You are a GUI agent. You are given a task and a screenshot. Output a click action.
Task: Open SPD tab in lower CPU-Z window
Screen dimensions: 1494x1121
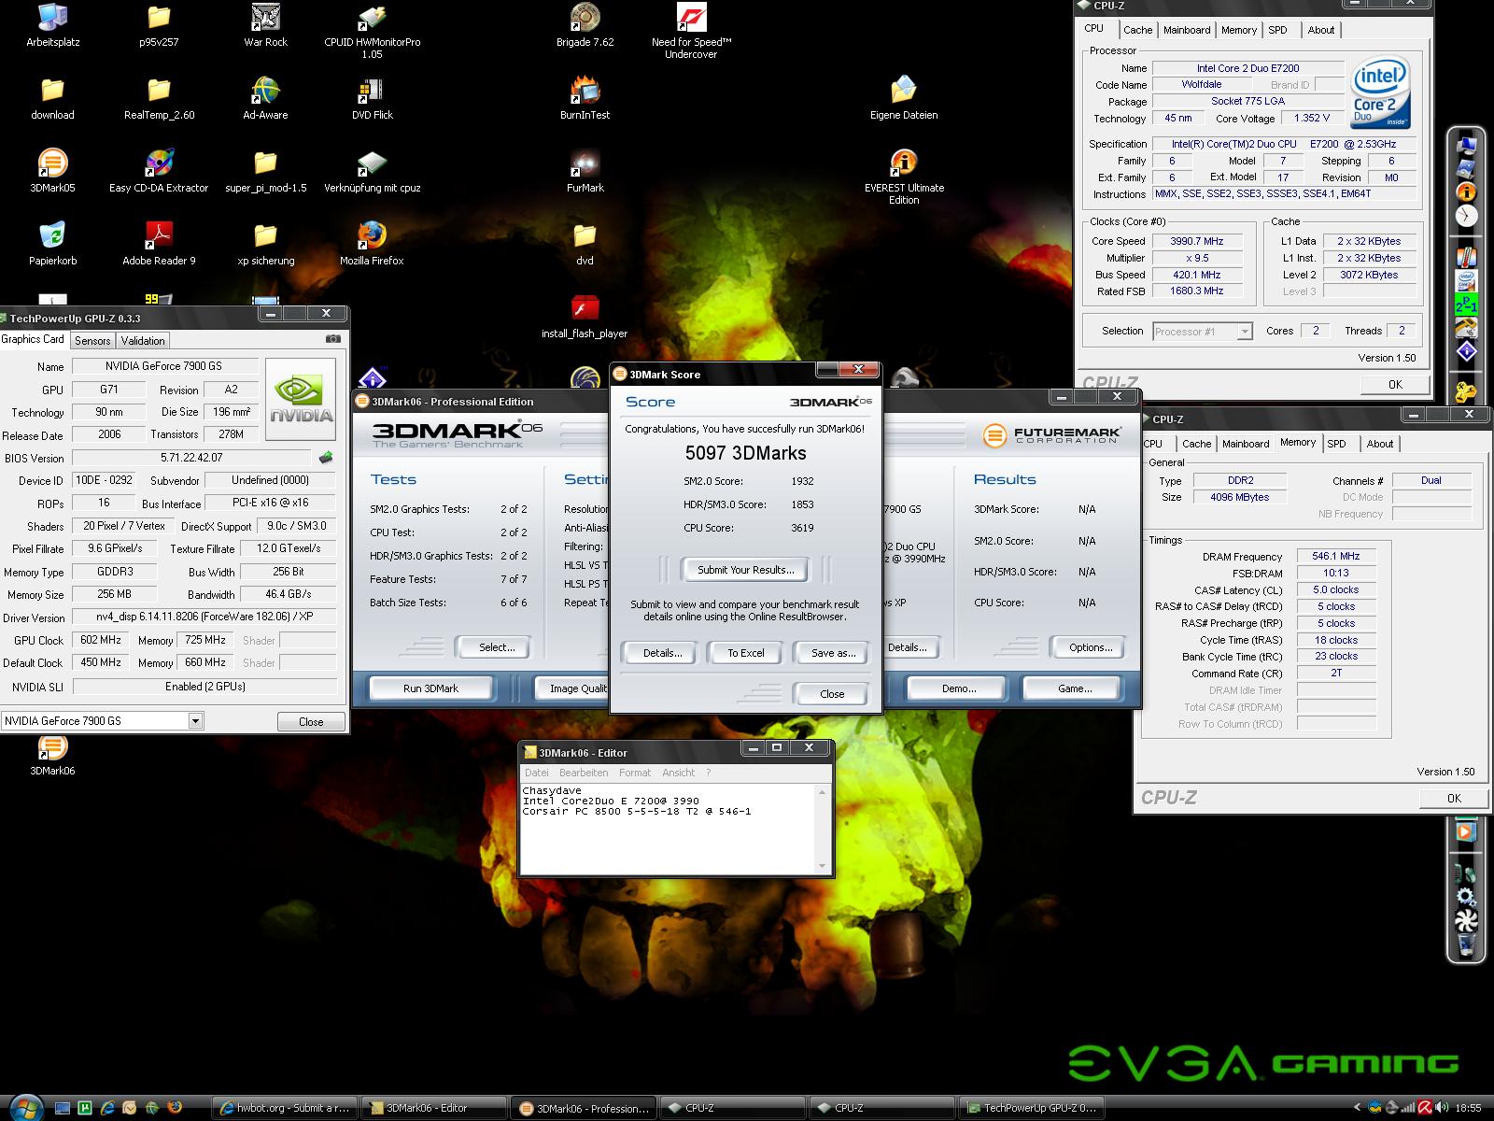pos(1336,444)
